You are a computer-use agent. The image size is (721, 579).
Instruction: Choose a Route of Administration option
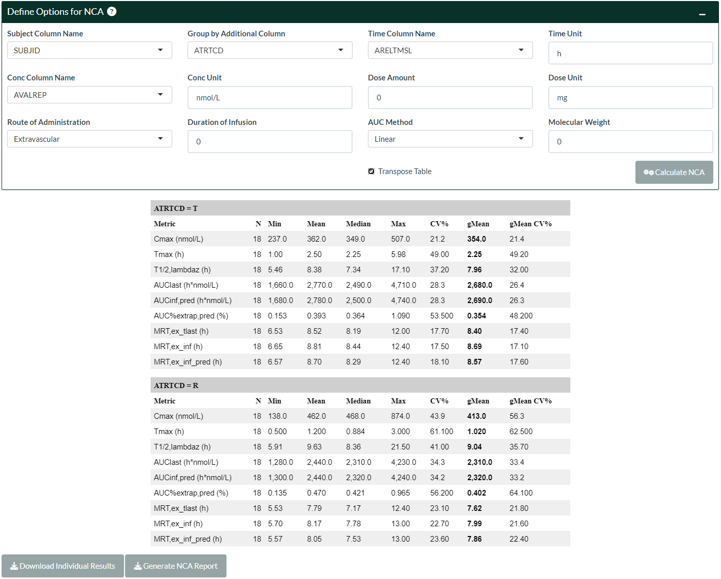tap(90, 139)
